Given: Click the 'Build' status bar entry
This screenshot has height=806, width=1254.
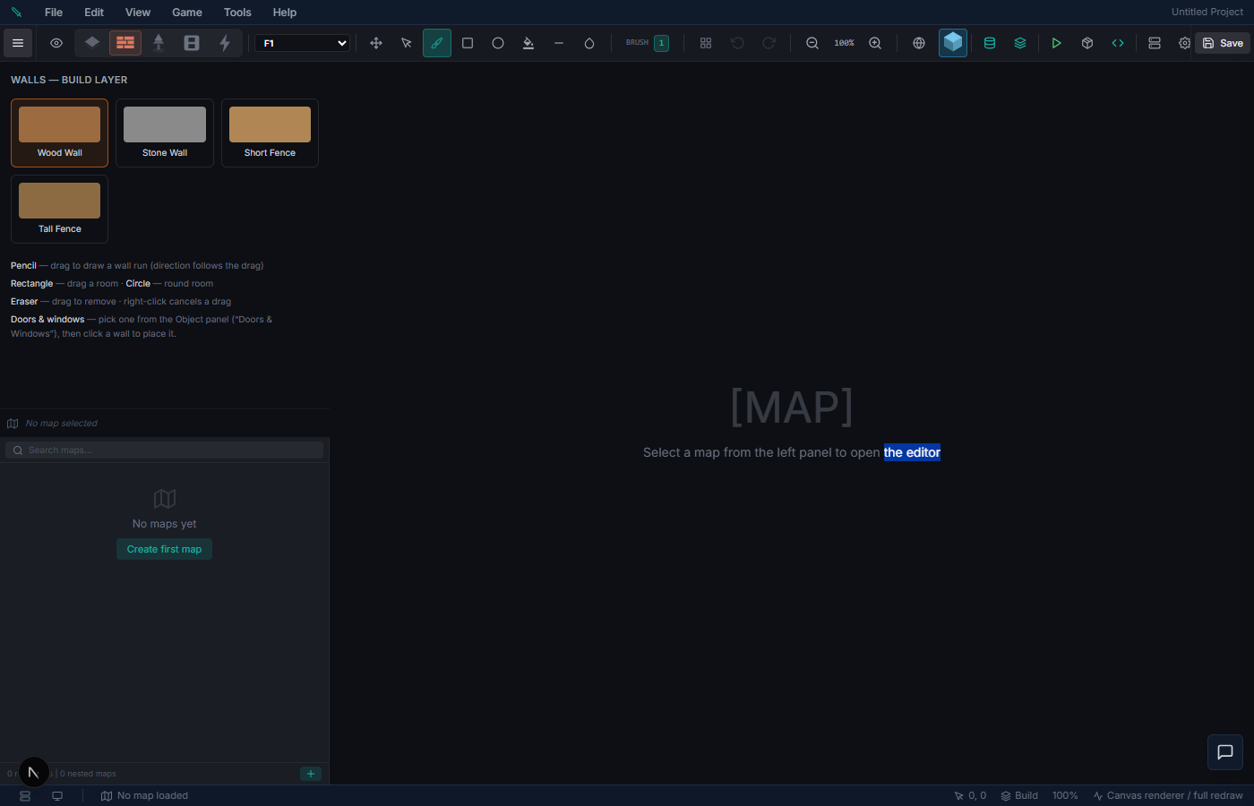Looking at the screenshot, I should pos(1019,795).
